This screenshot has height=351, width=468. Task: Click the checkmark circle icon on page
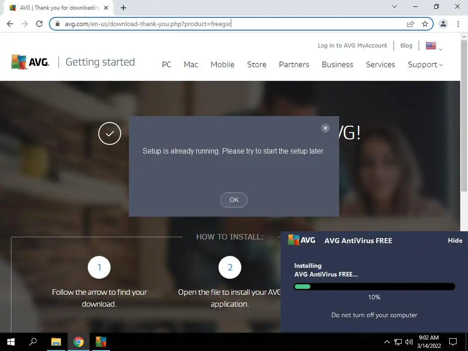110,133
